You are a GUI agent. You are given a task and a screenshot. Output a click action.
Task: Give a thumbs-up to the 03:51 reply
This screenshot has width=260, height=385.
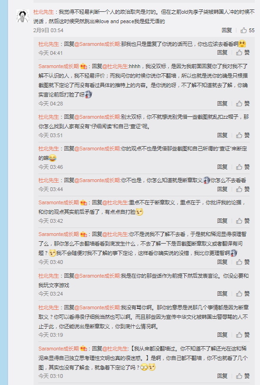pyautogui.click(x=243, y=135)
